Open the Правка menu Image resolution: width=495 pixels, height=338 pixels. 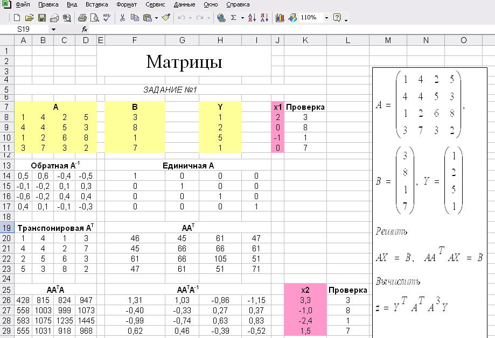(x=48, y=4)
